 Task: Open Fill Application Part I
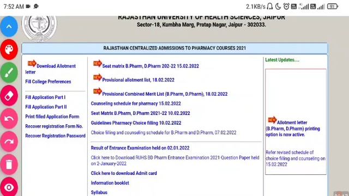click(45, 97)
